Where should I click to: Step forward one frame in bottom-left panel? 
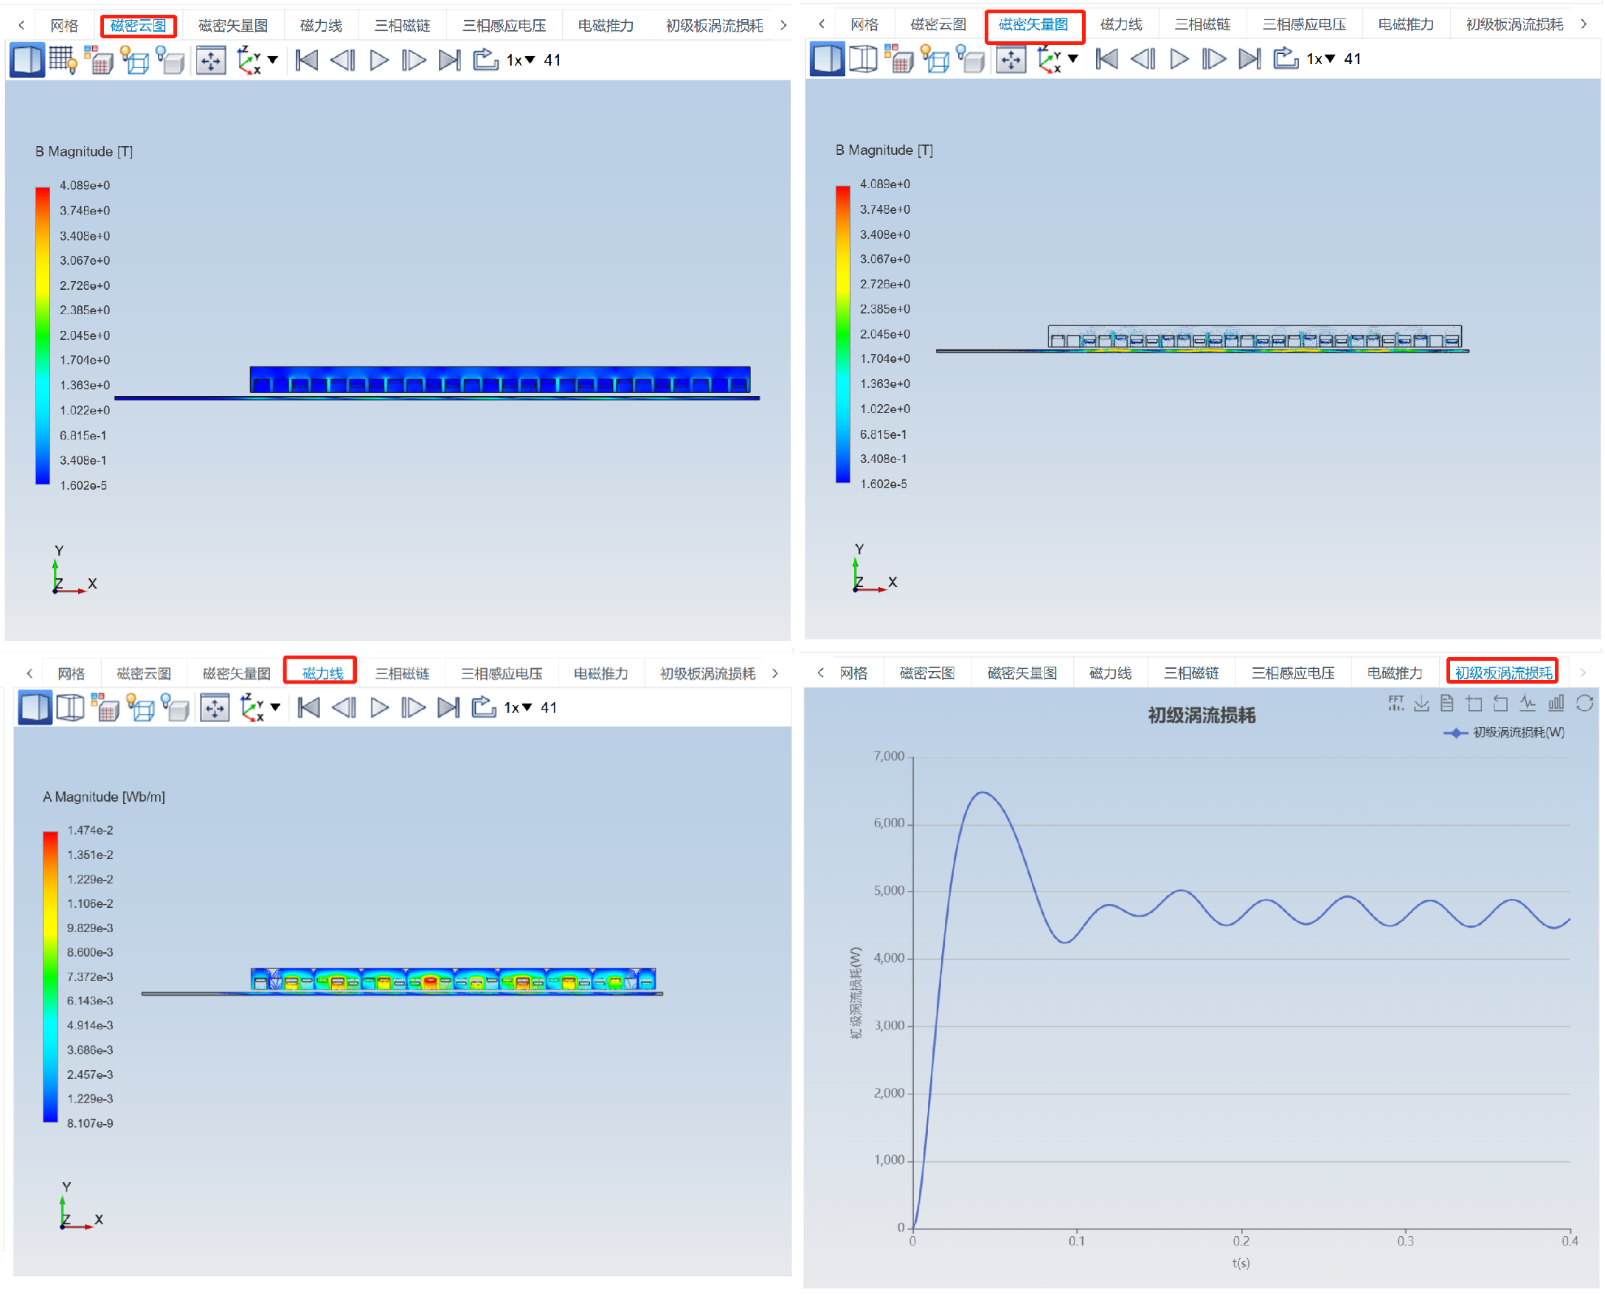(x=413, y=707)
